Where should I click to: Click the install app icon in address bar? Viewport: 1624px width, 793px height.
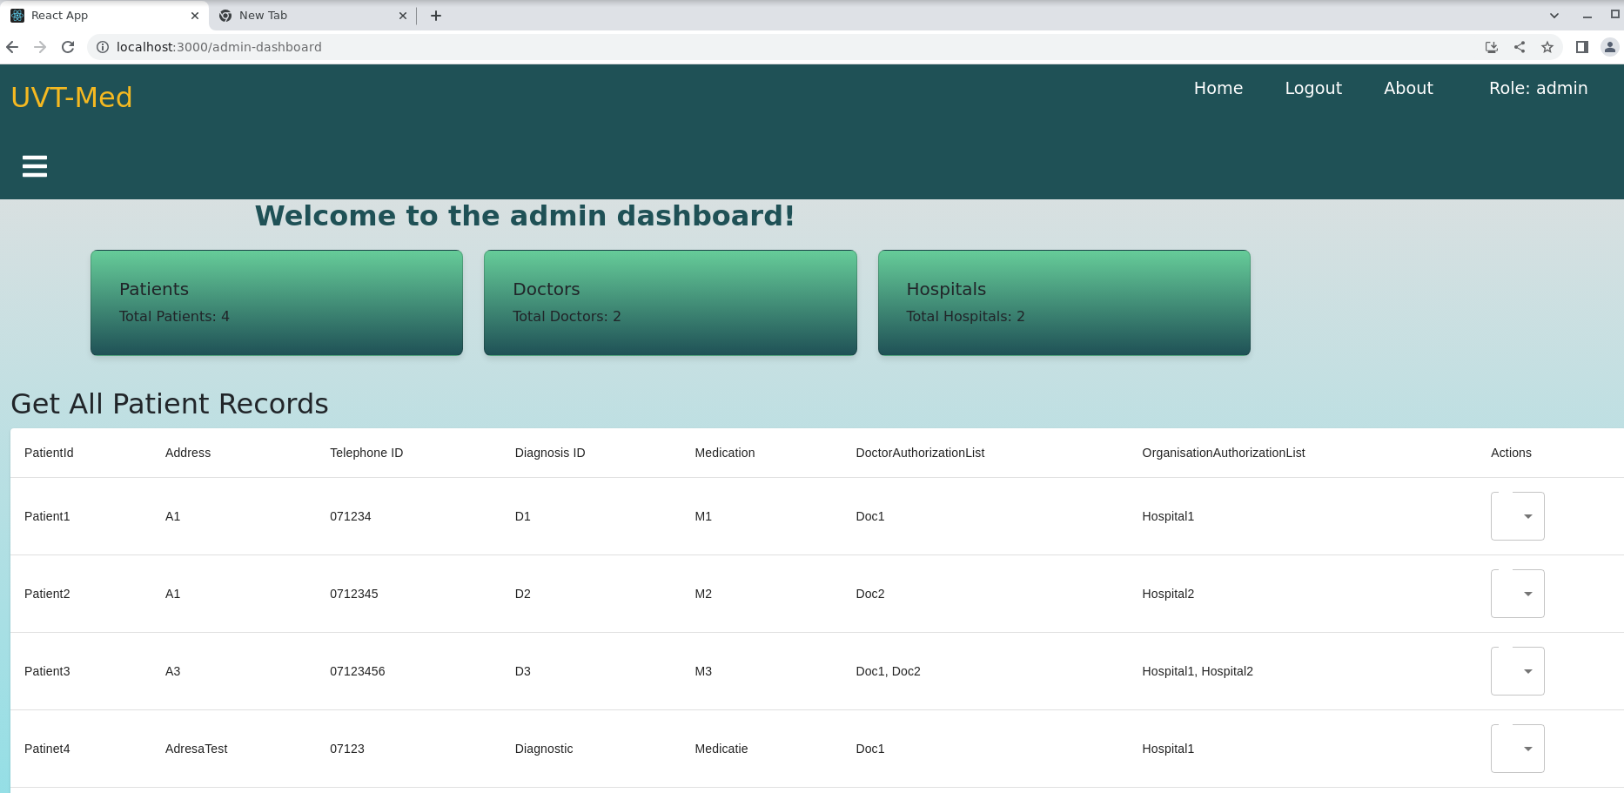point(1492,47)
